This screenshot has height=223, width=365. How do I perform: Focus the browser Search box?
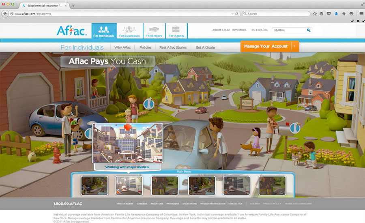point(276,14)
